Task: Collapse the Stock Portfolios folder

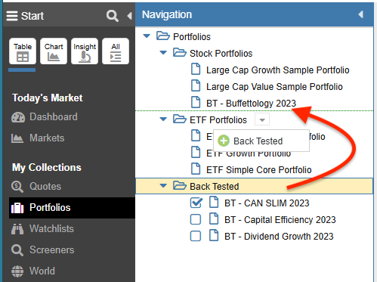Action: coord(163,53)
